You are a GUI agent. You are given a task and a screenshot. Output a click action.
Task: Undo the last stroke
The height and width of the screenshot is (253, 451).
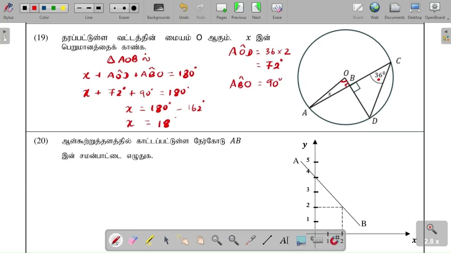(x=184, y=11)
